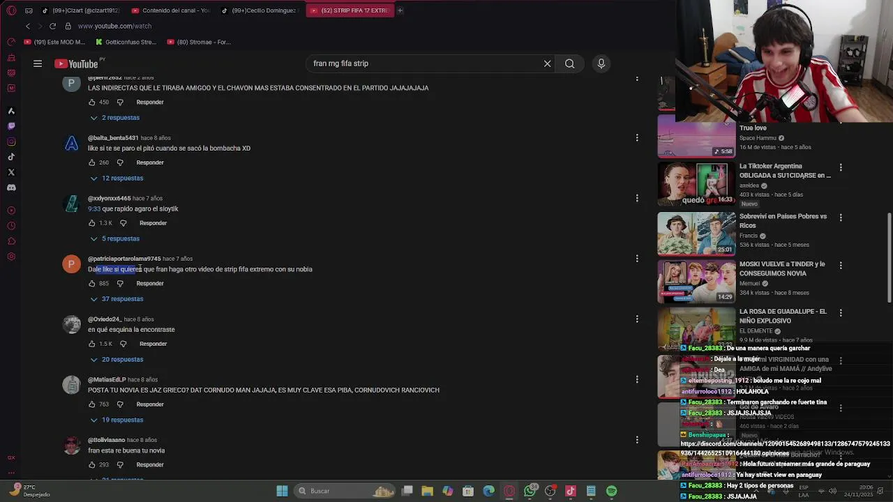This screenshot has height=502, width=893.
Task: Open Instagram in Opera sidebar
Action: pos(11,142)
